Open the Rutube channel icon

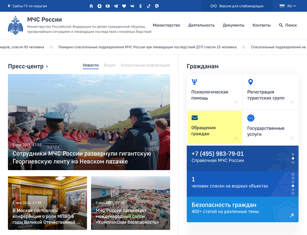[x=91, y=6]
